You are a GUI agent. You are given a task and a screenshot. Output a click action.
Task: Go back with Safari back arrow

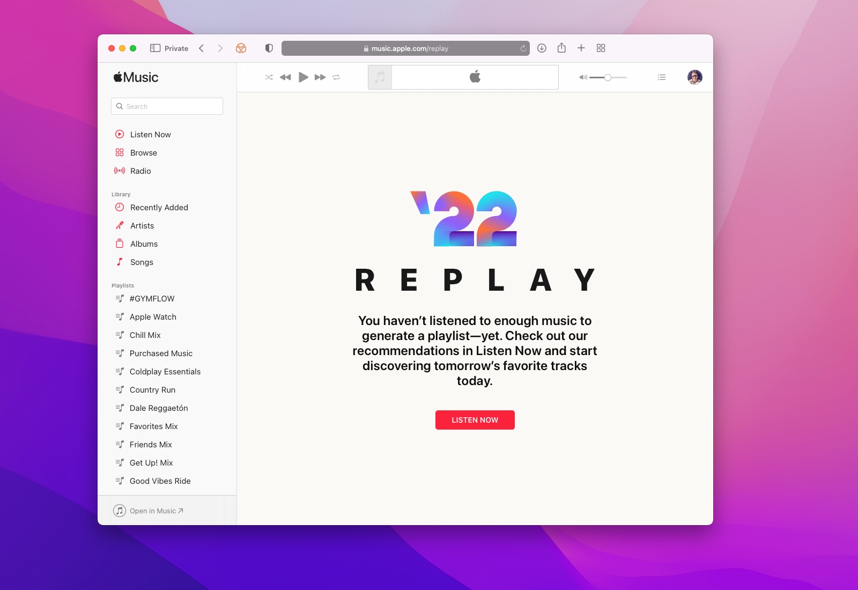click(x=202, y=48)
